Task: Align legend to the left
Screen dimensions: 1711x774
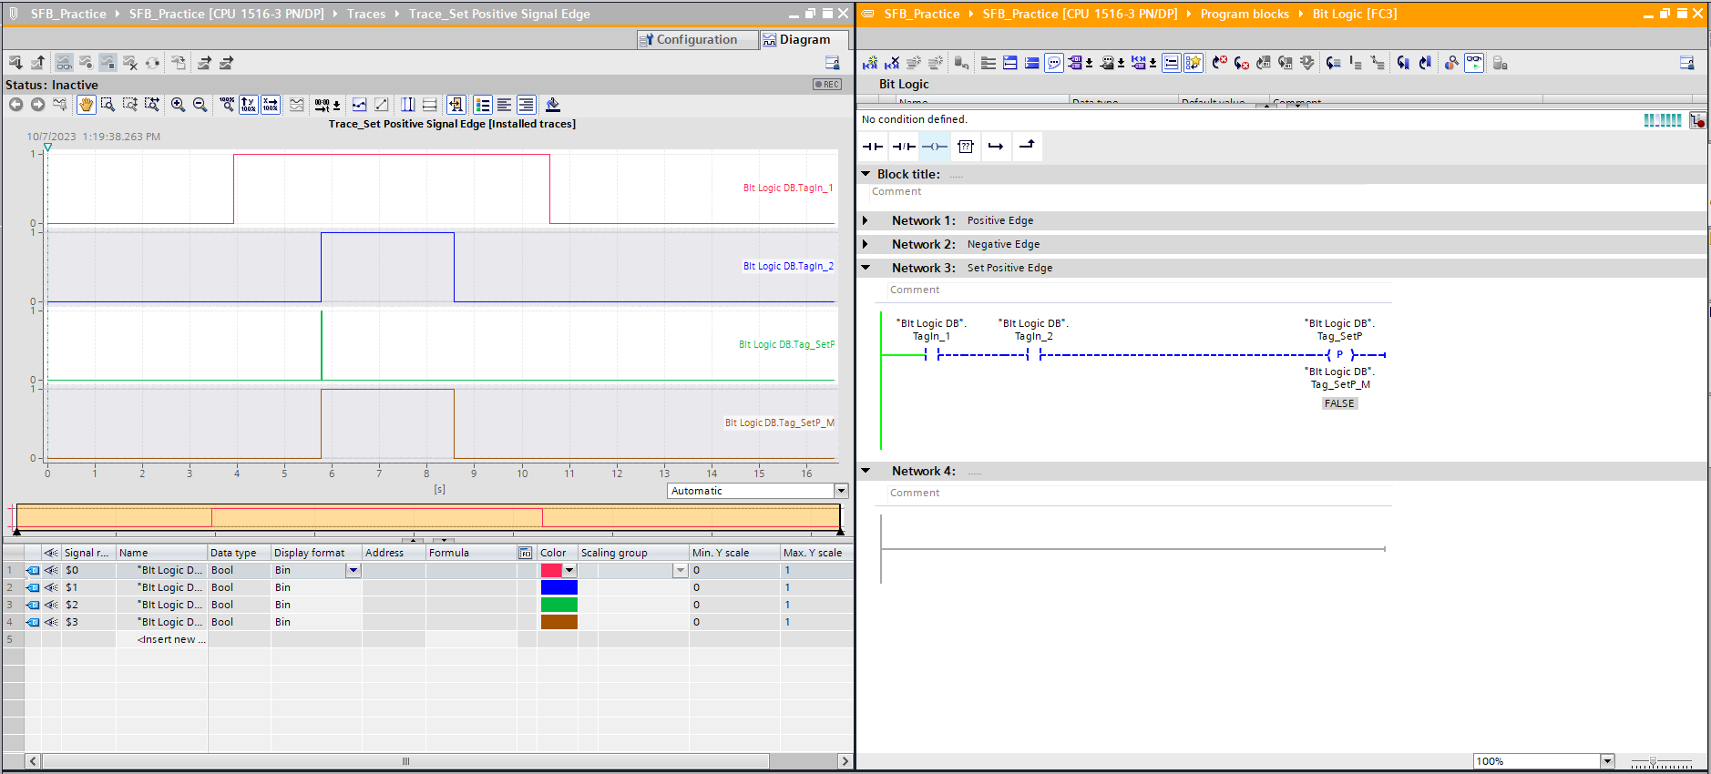Action: click(x=504, y=105)
